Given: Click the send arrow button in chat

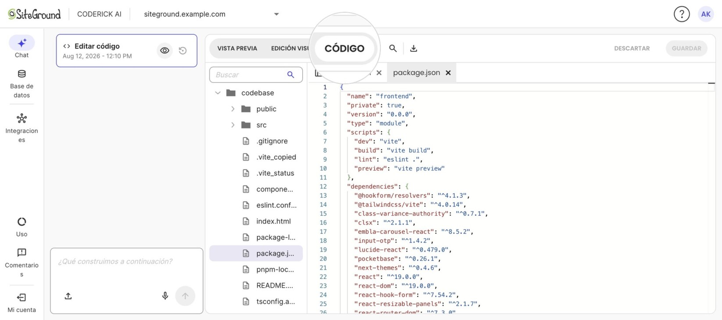Looking at the screenshot, I should [x=185, y=296].
